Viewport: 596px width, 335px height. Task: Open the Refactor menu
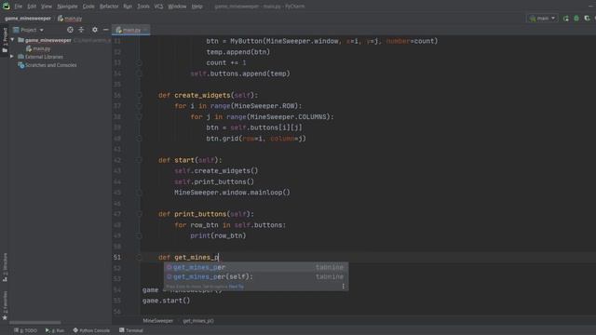pyautogui.click(x=109, y=7)
